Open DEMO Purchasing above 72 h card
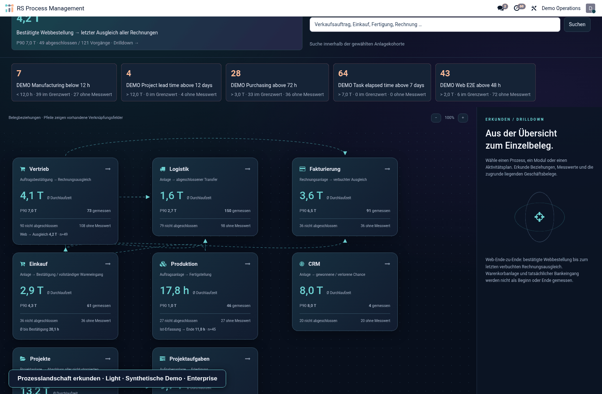Viewport: 602px width, 394px height. point(277,82)
